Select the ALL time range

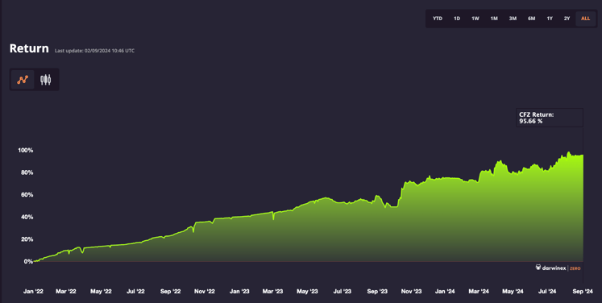(x=586, y=19)
